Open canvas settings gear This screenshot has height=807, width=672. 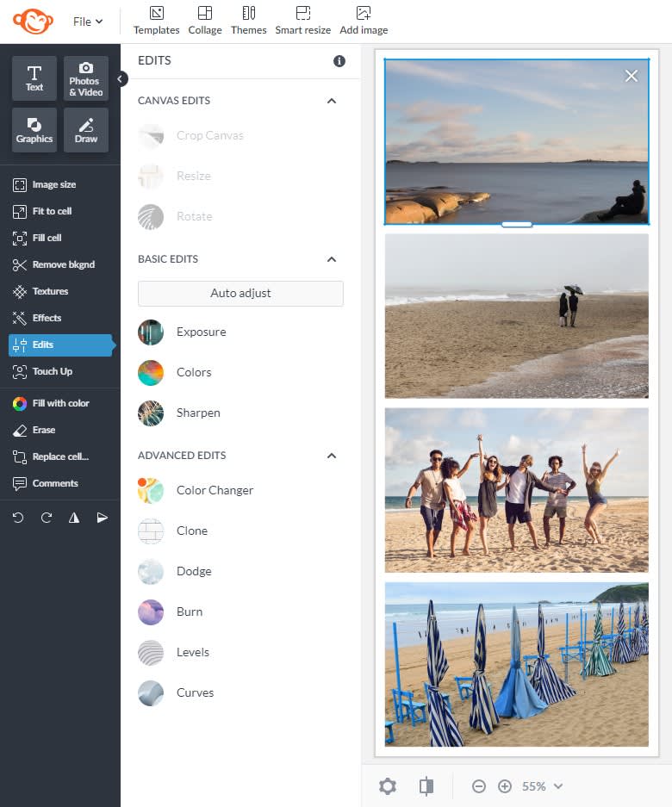click(x=388, y=786)
